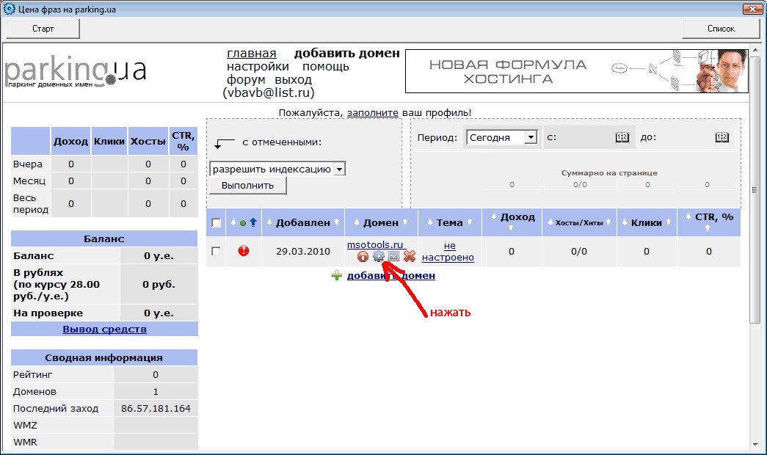Click the green plus add-domain icon
This screenshot has width=767, height=455.
tap(337, 275)
